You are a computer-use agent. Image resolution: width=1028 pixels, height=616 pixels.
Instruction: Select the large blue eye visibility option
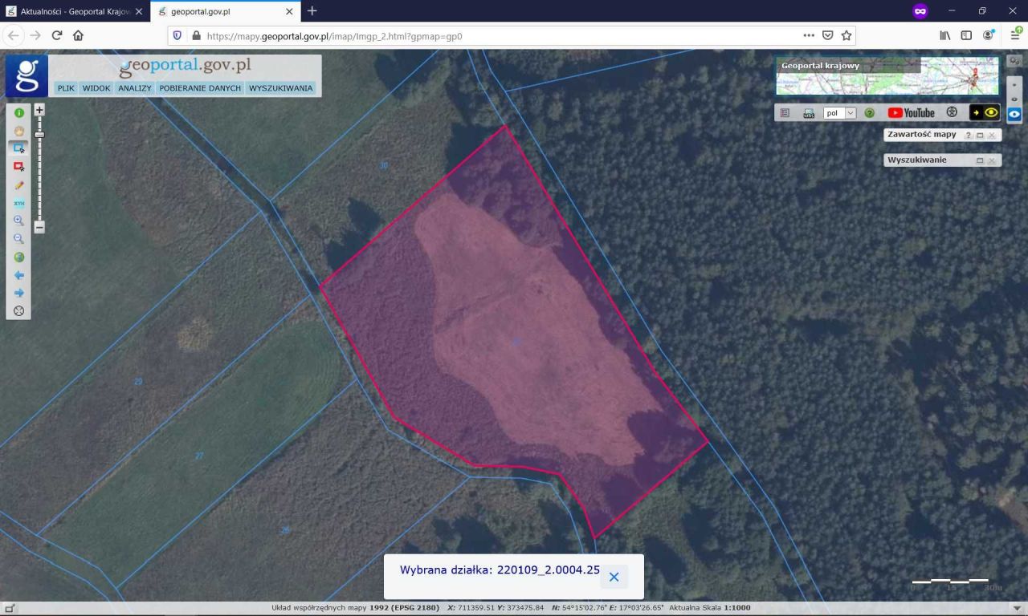(1014, 114)
